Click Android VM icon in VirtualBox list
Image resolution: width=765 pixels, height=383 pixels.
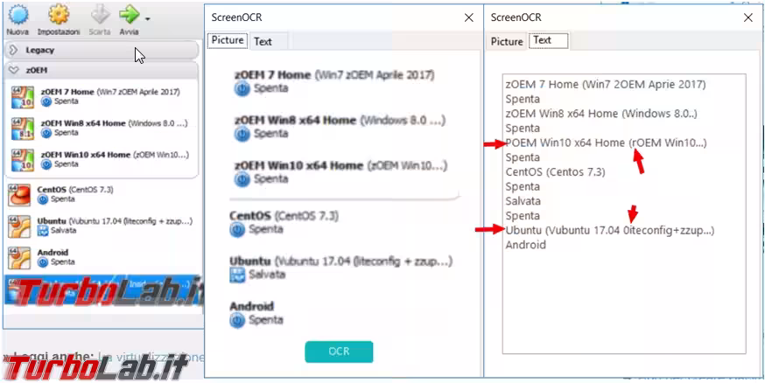(x=21, y=257)
